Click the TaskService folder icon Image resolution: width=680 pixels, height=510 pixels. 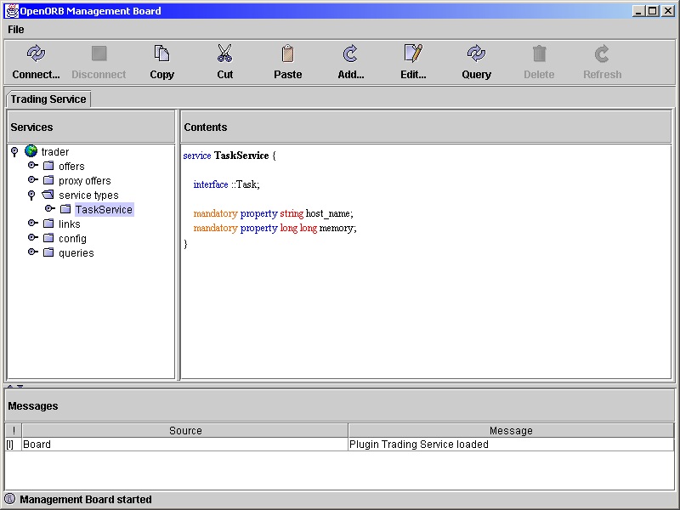(65, 209)
